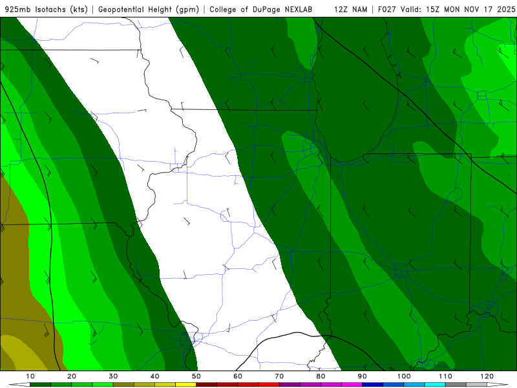Select the medium green 15-20 kt legend swatch
517x388 pixels.
(61, 385)
